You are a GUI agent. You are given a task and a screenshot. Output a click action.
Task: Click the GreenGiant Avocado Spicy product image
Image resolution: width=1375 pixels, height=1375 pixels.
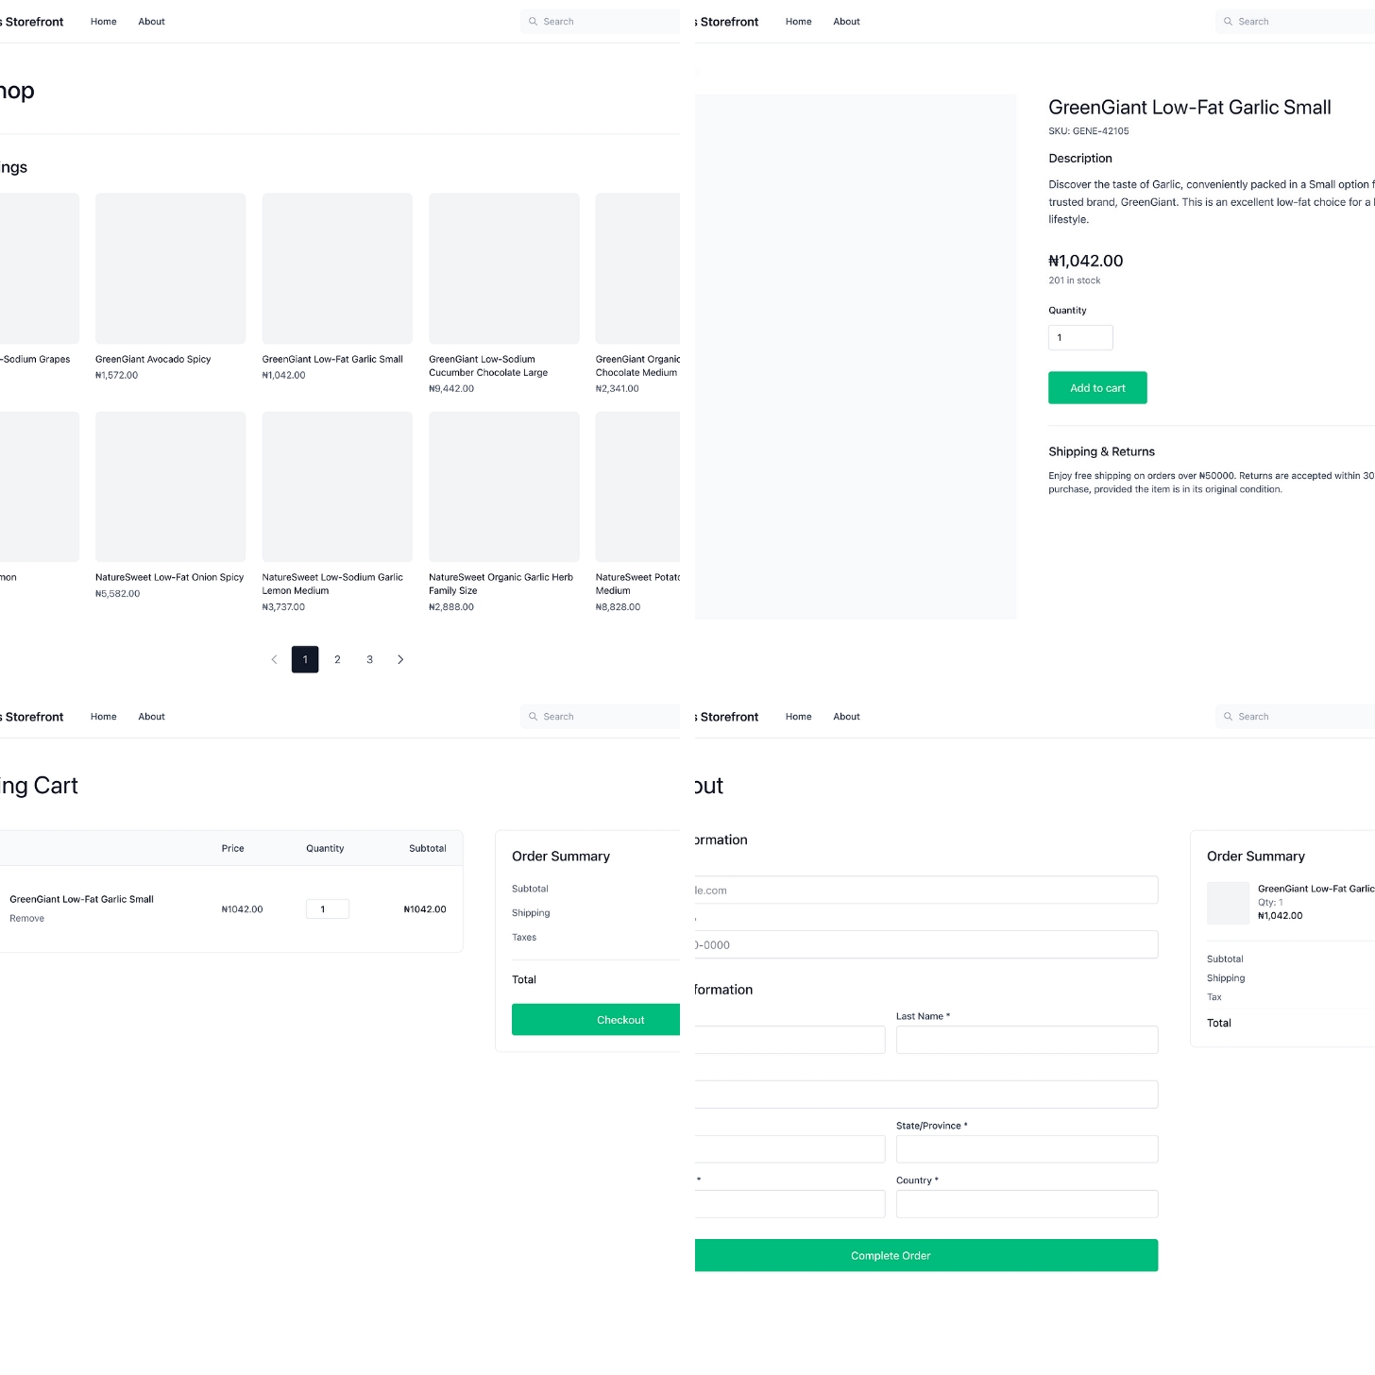point(170,268)
